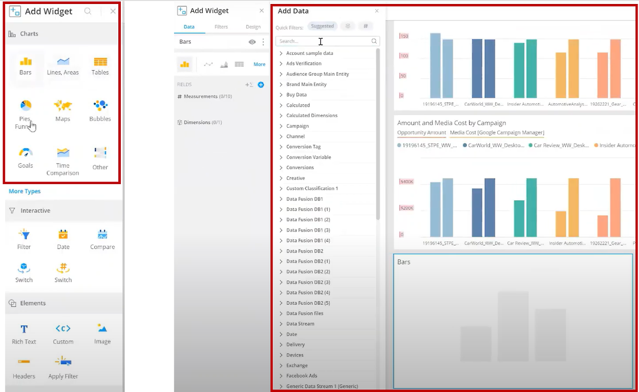Viewport: 639px width, 392px height.
Task: Add the interactive Filter widget
Action: click(24, 239)
